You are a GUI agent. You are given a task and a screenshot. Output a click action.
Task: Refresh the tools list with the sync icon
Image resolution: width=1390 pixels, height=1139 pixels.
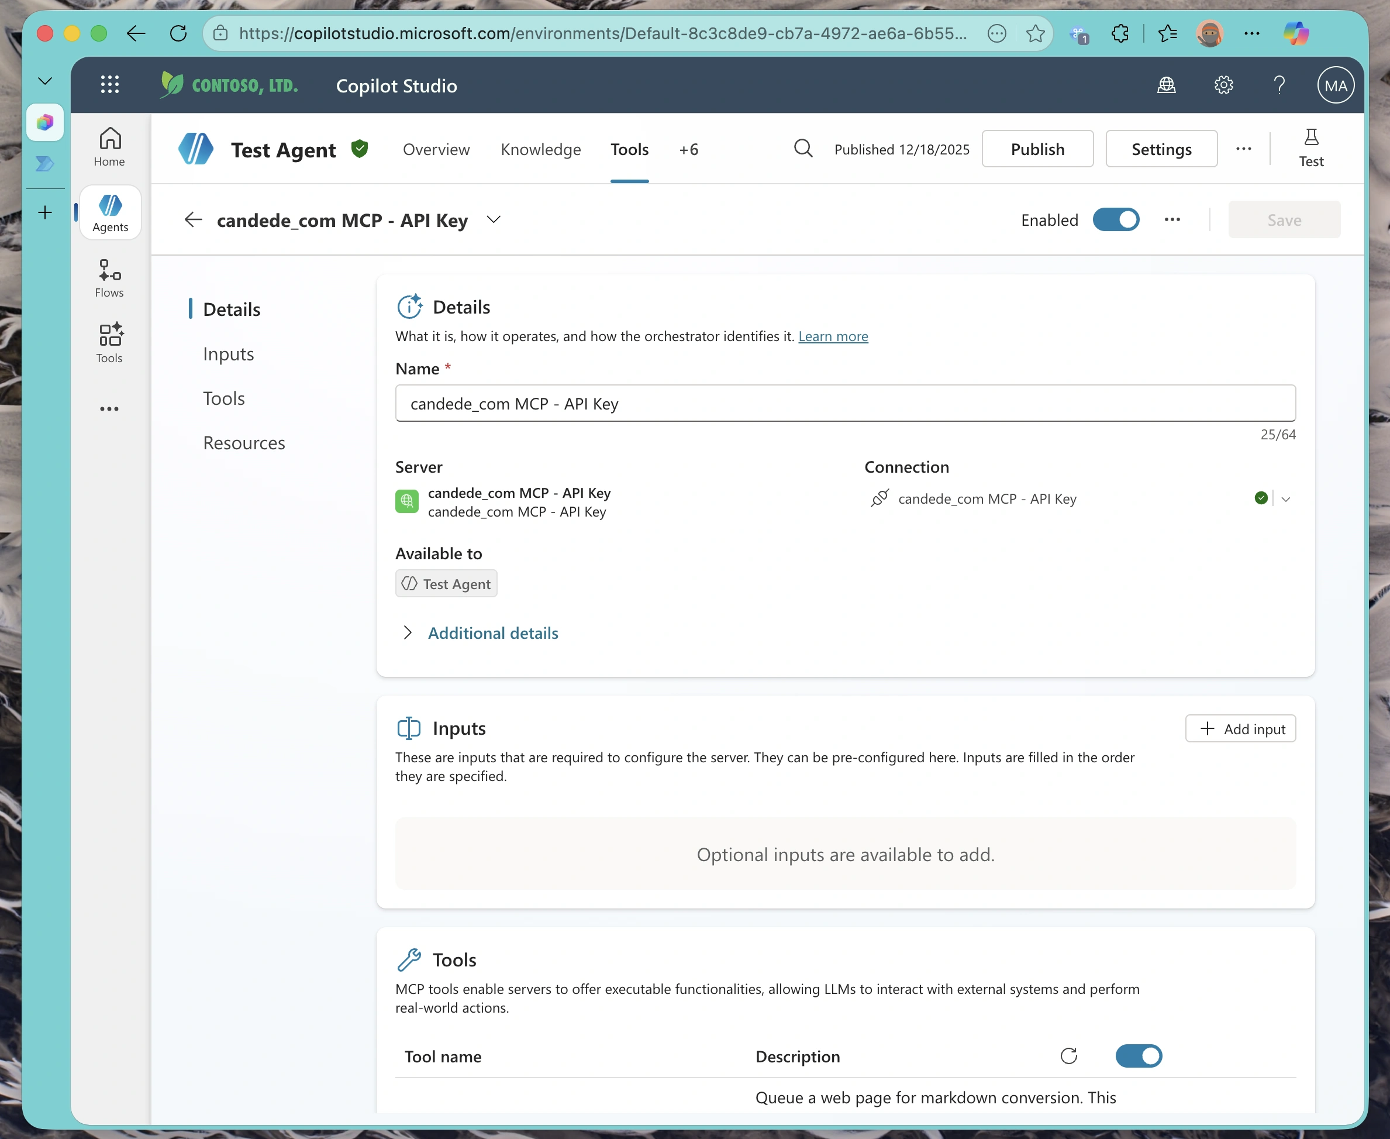1069,1056
